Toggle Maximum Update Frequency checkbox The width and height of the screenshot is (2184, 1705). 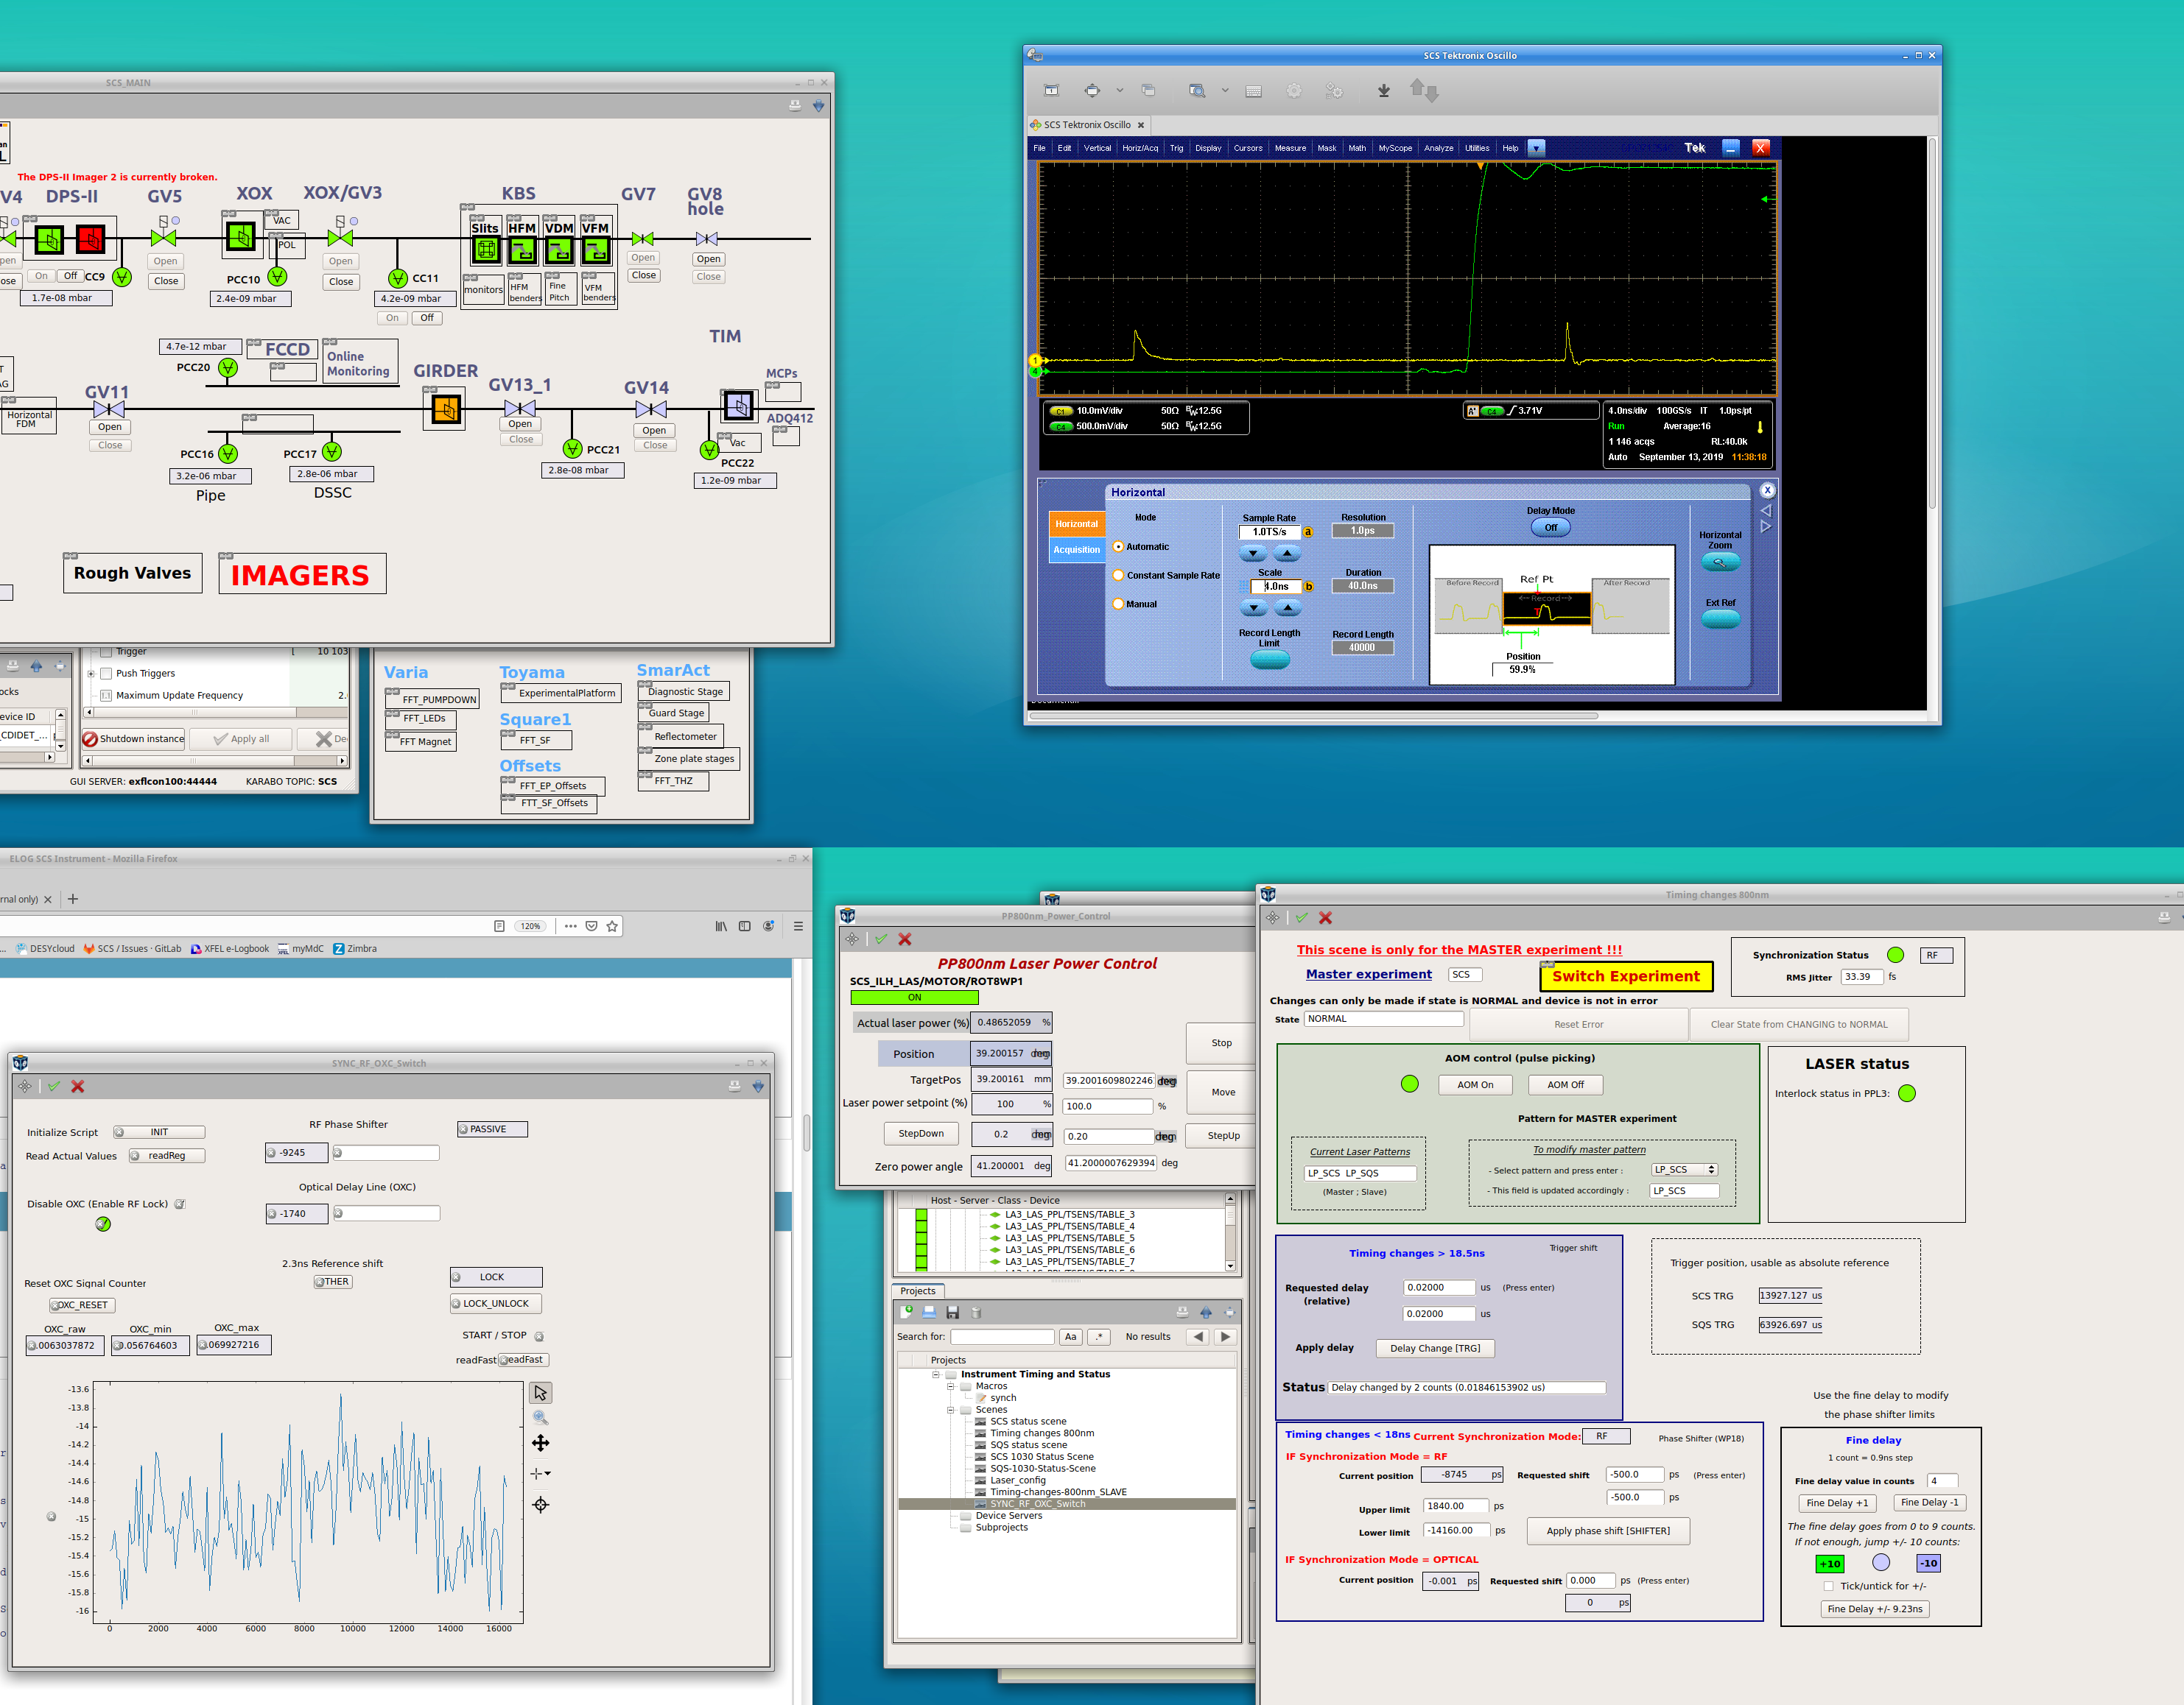(x=105, y=696)
